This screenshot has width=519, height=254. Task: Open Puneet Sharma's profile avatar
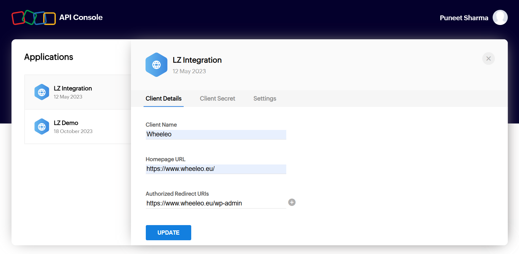click(500, 17)
